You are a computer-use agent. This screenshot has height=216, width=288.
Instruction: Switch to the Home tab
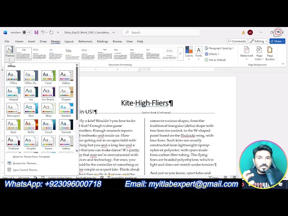click(x=19, y=41)
